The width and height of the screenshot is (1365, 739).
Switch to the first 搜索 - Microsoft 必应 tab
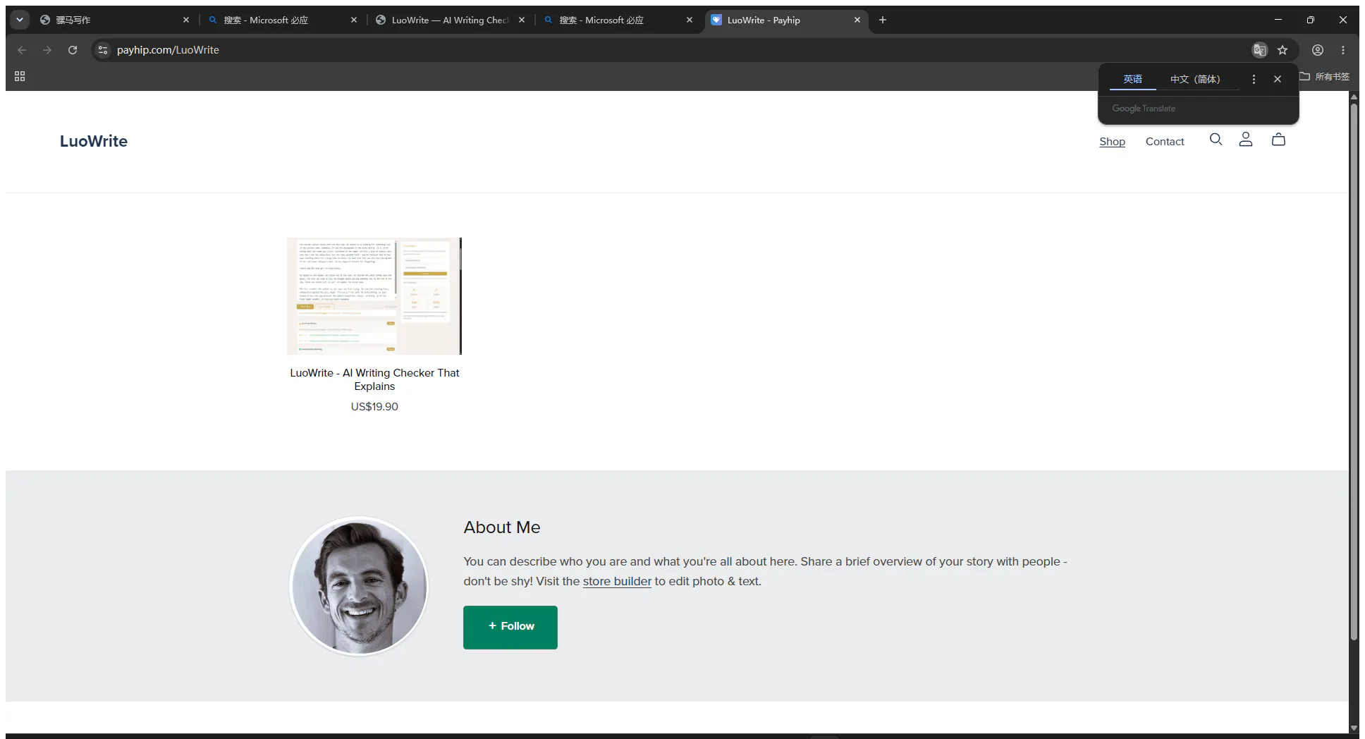pyautogui.click(x=282, y=20)
